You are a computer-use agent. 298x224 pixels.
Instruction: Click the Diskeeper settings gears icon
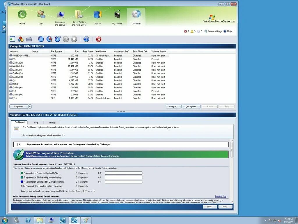tap(20, 39)
